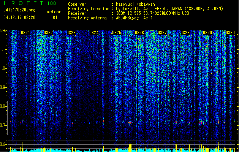239x152 pixels.
Task: Select the file name 0412170320.png
Action: coord(19,10)
